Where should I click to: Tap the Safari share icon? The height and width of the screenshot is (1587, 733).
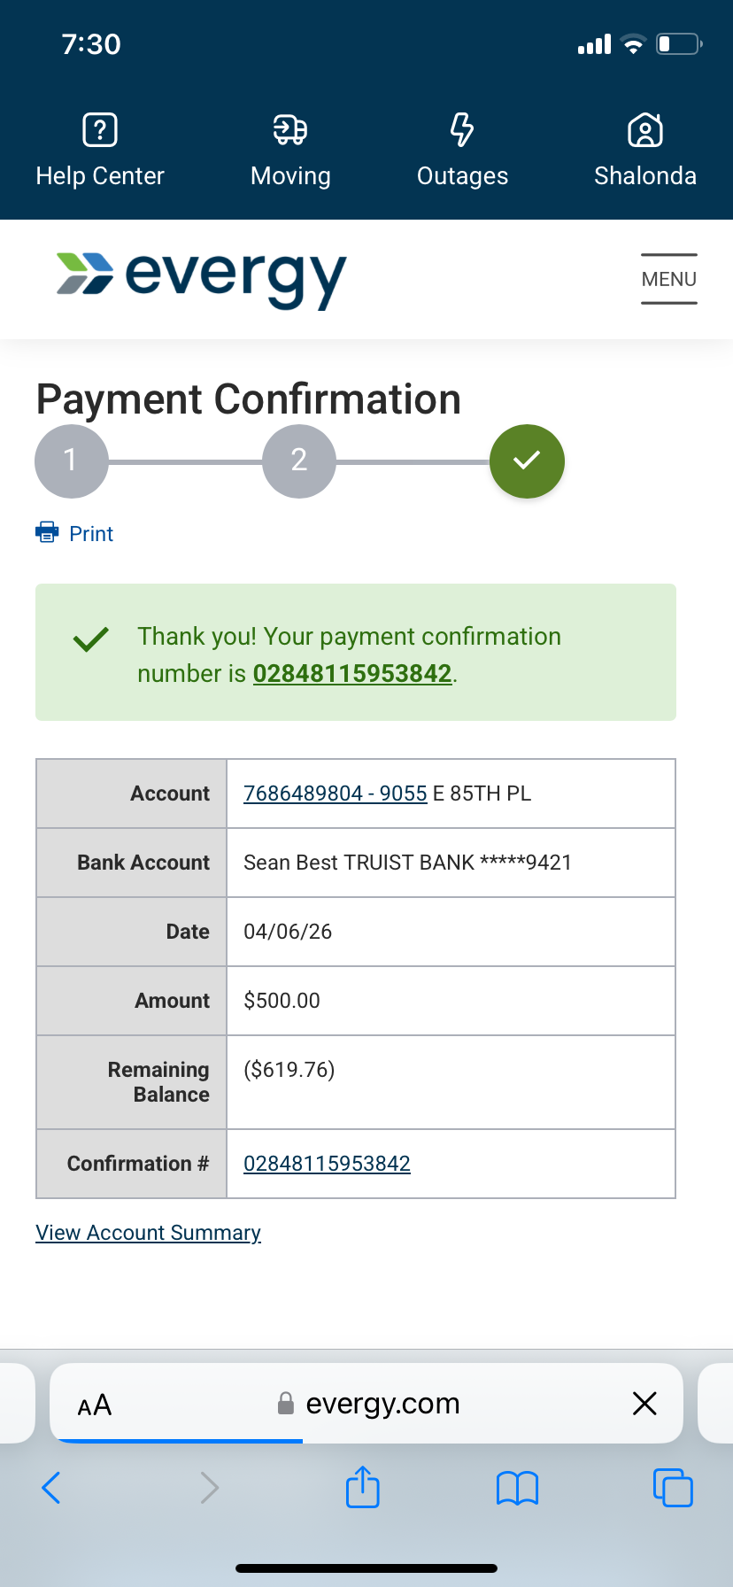coord(362,1487)
